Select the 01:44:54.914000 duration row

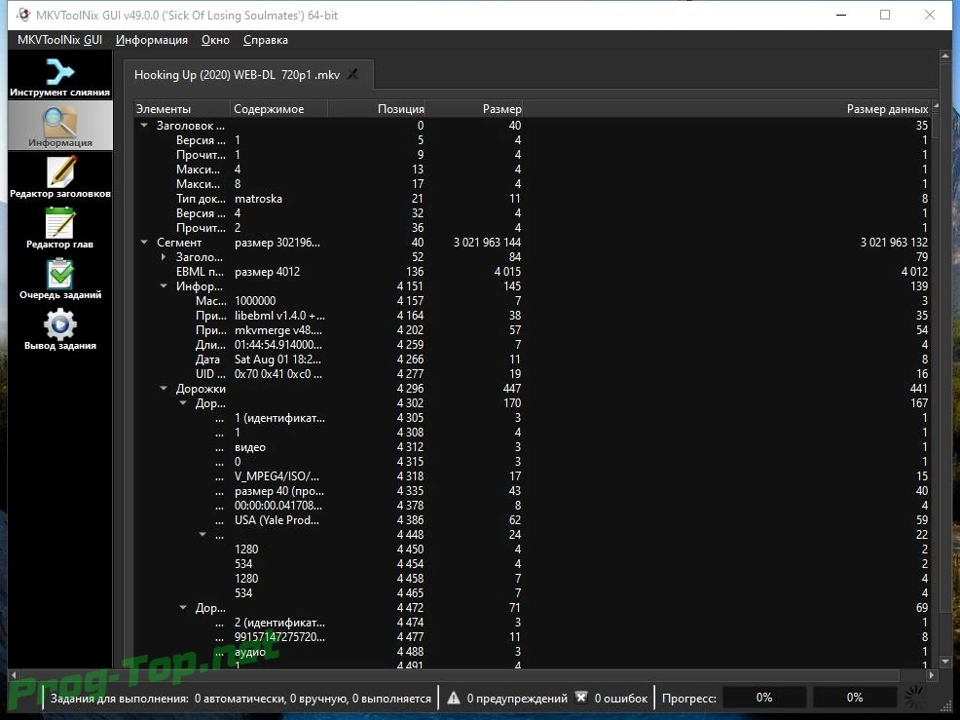pos(532,345)
